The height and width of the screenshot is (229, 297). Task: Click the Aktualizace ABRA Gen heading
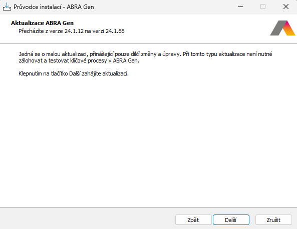(42, 23)
